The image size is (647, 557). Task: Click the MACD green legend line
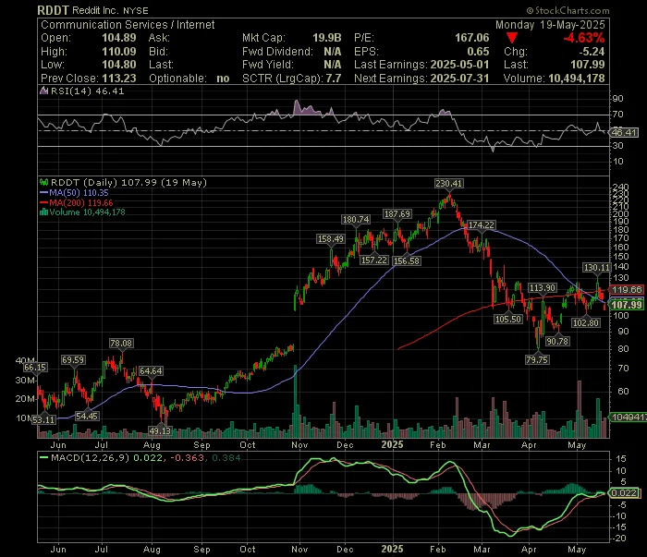tap(43, 457)
